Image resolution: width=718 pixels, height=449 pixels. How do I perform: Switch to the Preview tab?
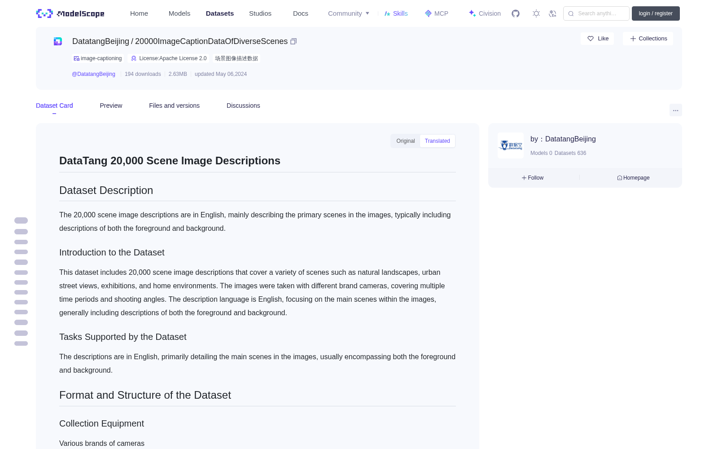tap(111, 106)
